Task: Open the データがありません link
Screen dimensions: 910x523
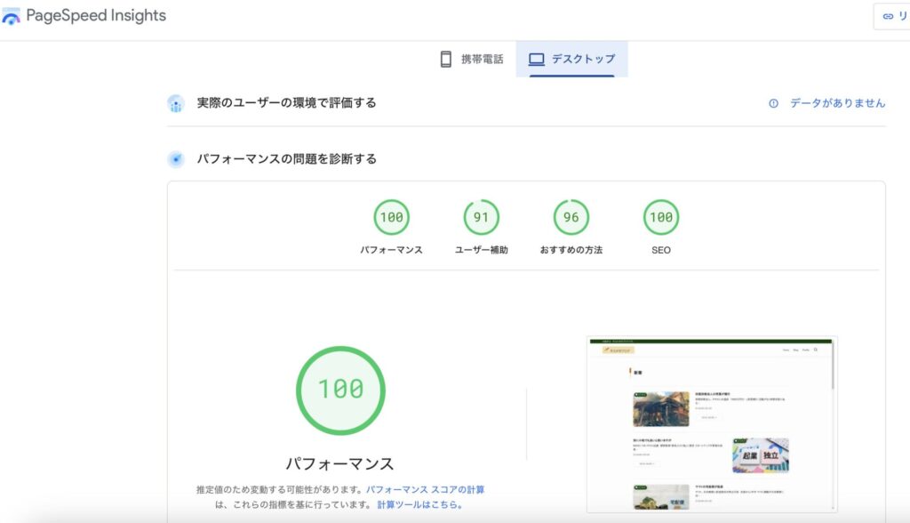Action: (x=837, y=103)
